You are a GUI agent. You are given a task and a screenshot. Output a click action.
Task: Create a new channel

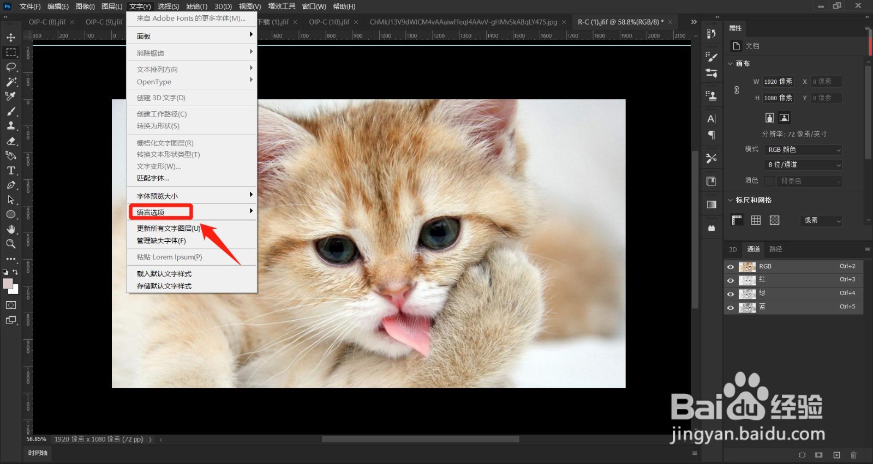click(x=836, y=455)
